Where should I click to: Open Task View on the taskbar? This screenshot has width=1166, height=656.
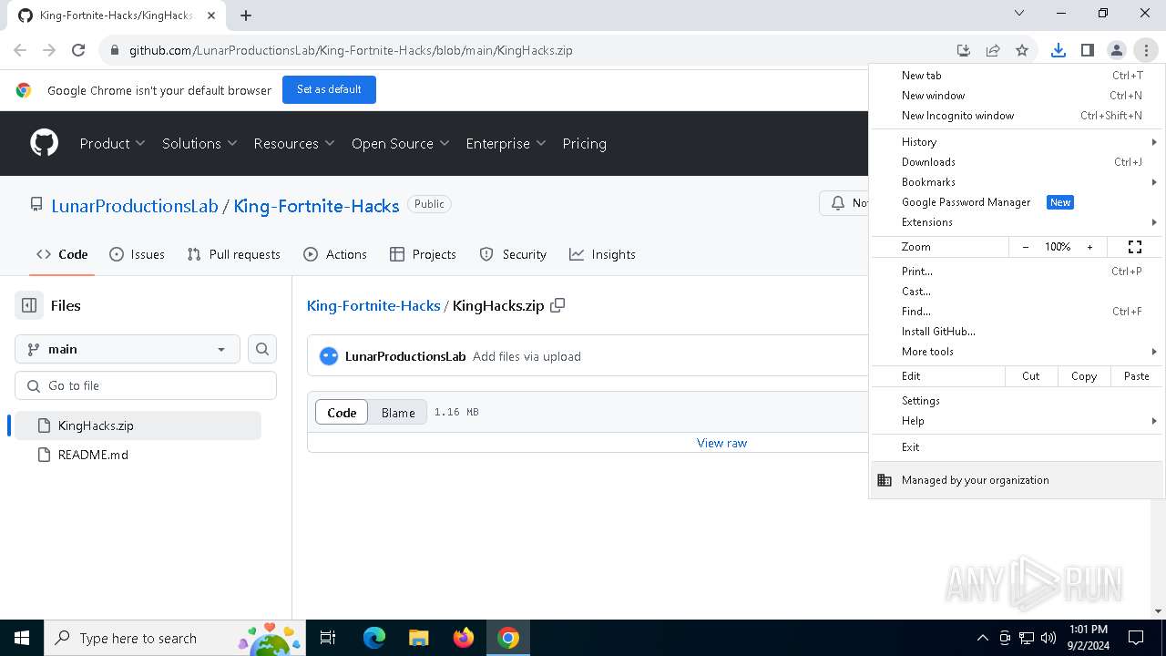(328, 638)
